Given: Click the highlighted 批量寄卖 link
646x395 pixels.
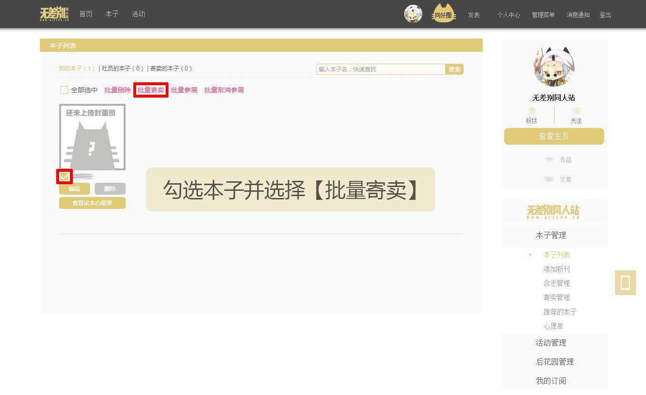Looking at the screenshot, I should (x=150, y=89).
